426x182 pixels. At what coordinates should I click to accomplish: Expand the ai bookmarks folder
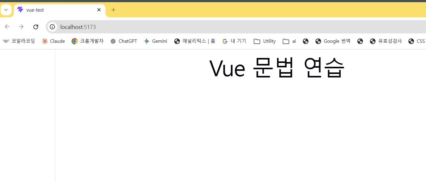coord(289,41)
